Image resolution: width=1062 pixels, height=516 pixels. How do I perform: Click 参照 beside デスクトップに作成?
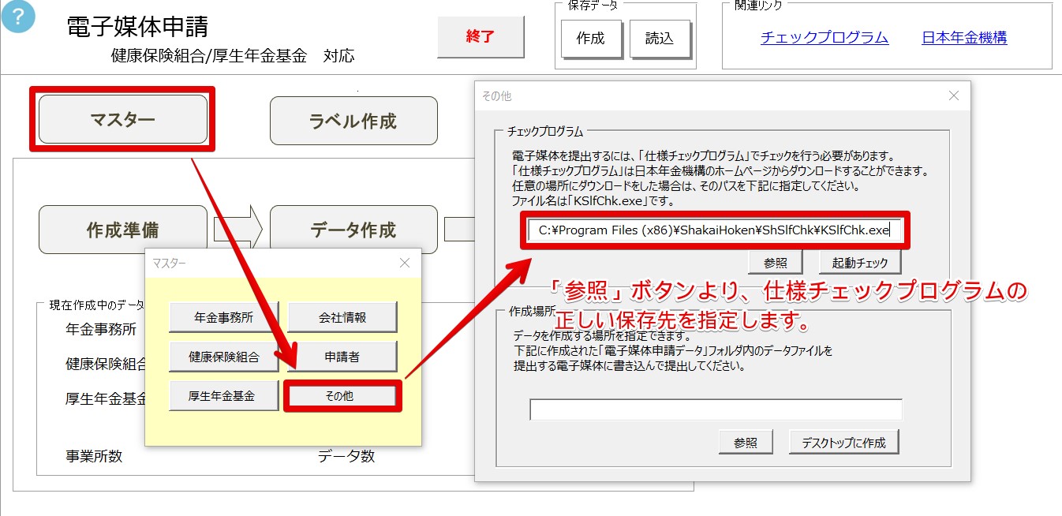[x=746, y=443]
